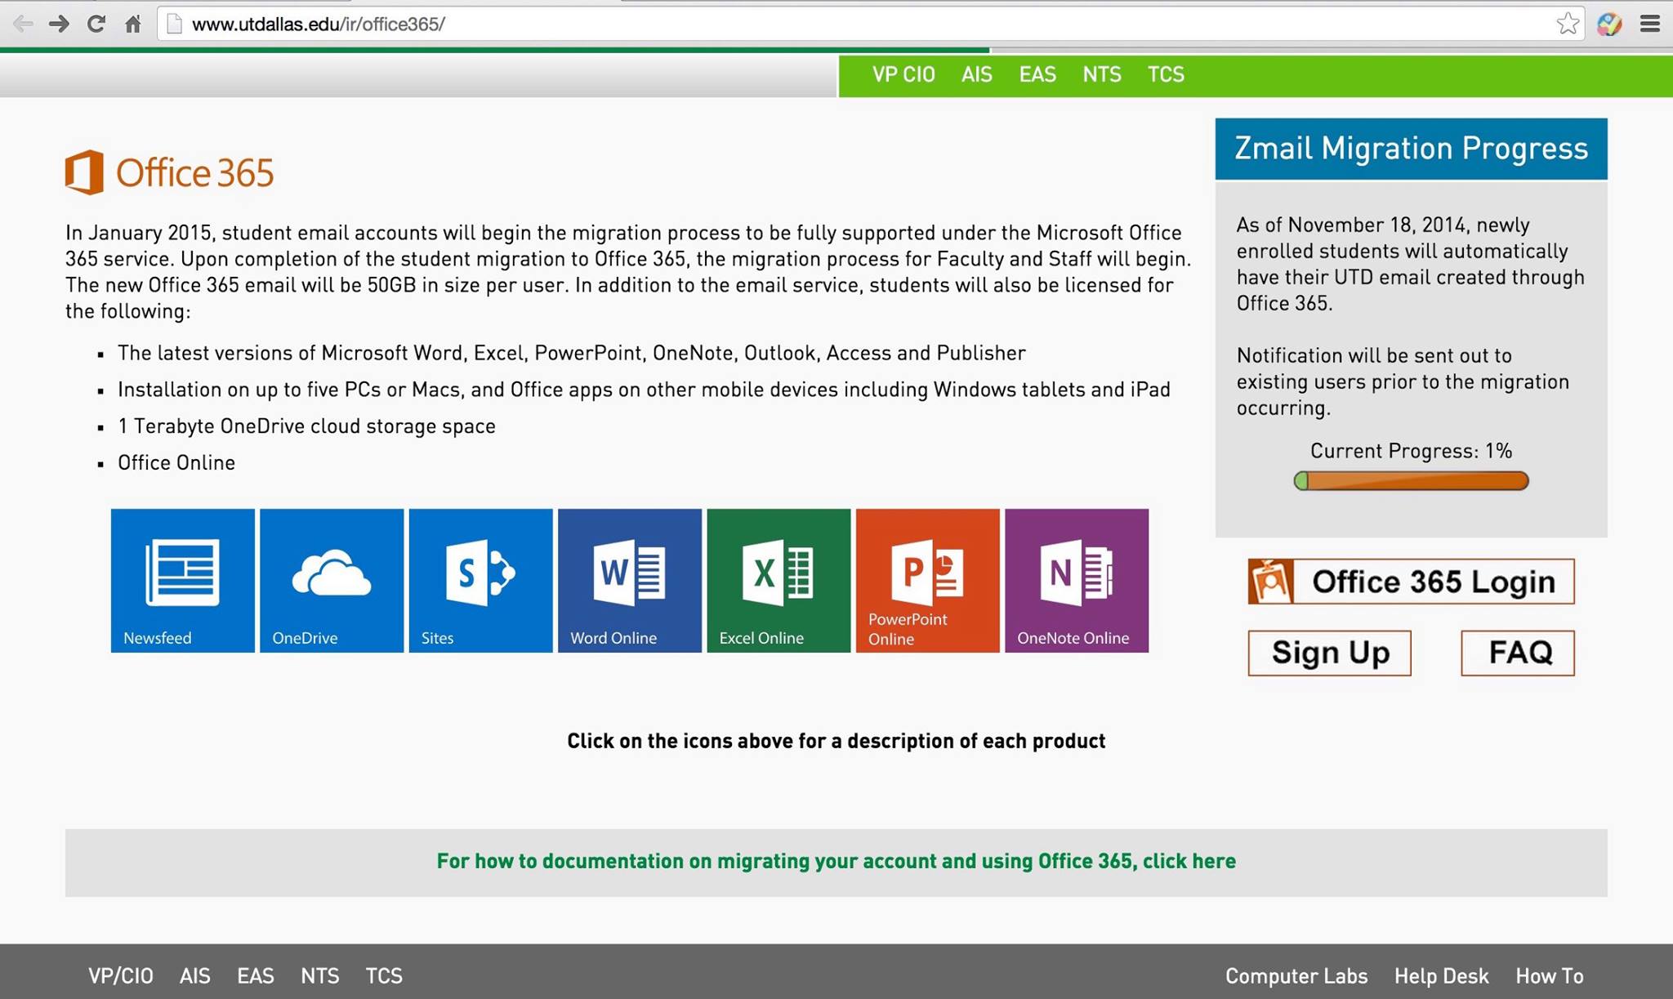This screenshot has width=1673, height=999.
Task: Open the how-to documentation link
Action: click(836, 861)
